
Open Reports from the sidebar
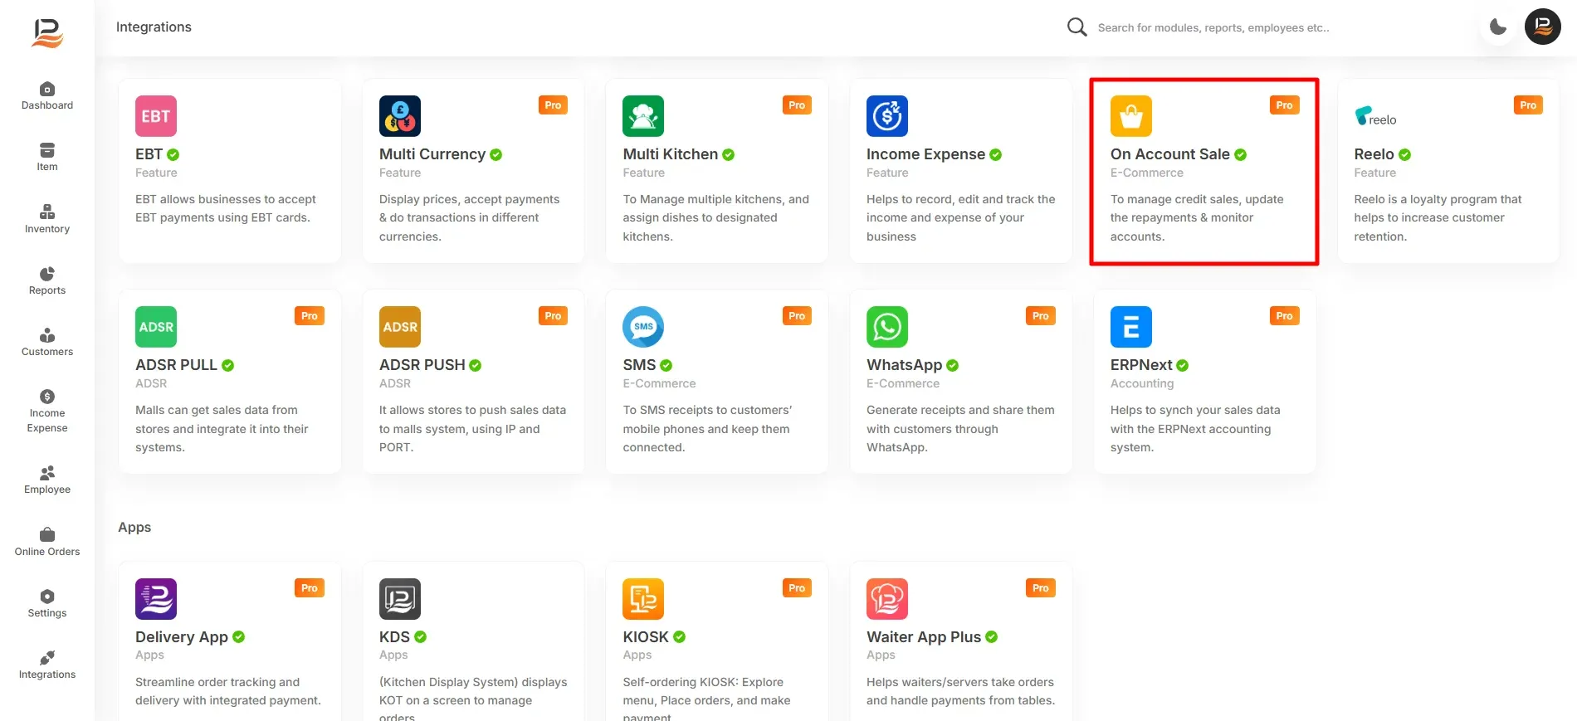pos(47,281)
